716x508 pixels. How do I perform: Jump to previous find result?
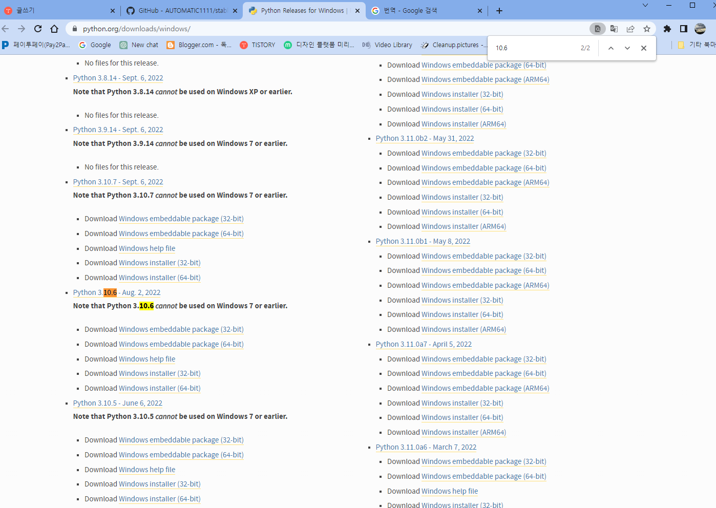(611, 48)
